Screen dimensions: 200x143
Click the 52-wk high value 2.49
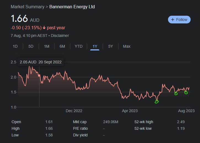(181, 122)
